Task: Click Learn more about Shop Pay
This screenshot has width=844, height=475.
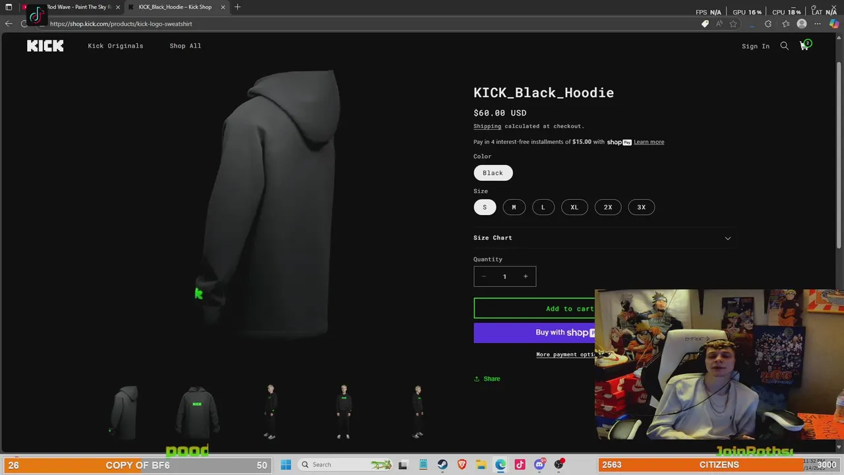Action: 649,142
